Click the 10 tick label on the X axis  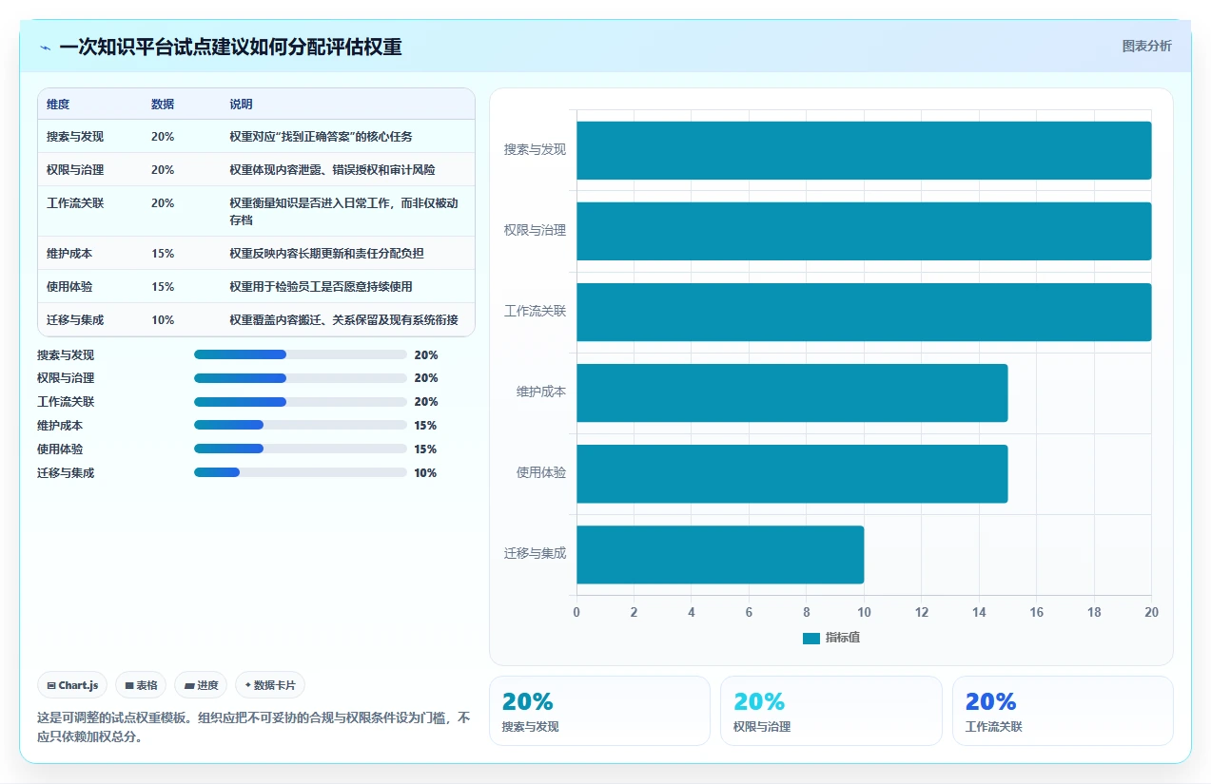coord(864,613)
